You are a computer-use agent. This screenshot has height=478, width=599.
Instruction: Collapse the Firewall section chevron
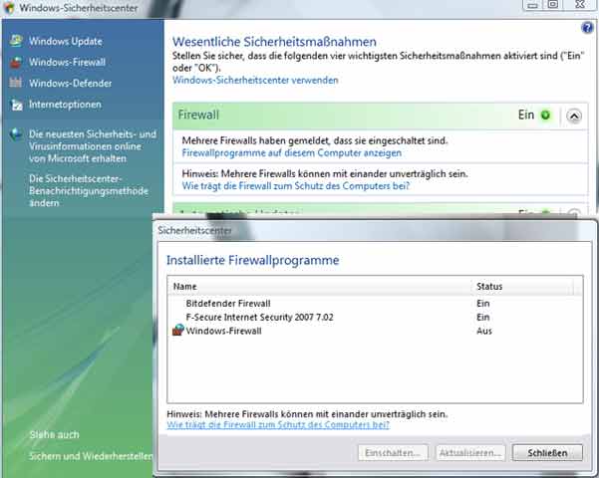pos(574,116)
